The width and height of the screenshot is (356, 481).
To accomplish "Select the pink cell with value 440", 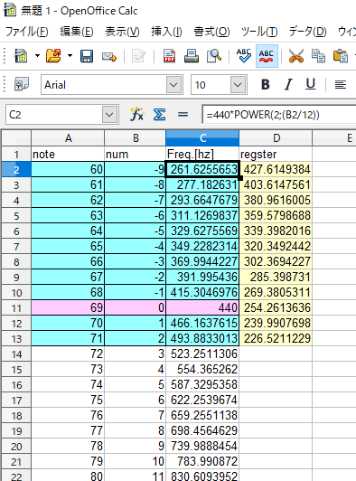I will [202, 307].
